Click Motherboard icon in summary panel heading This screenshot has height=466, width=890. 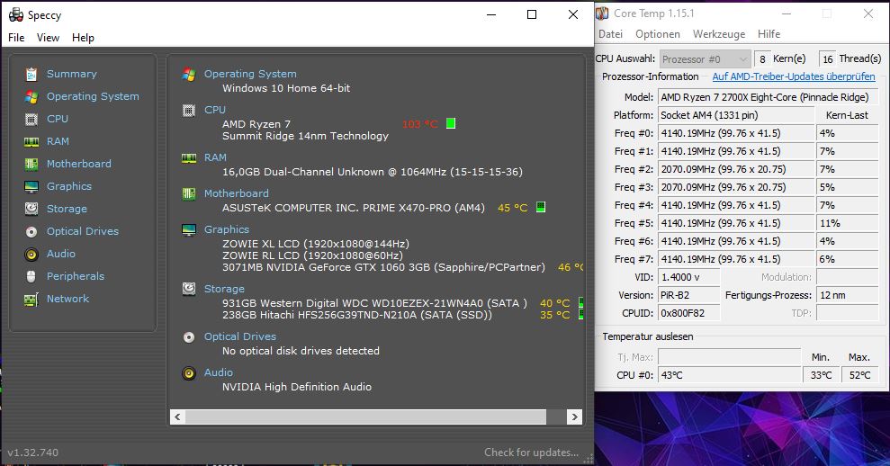click(189, 194)
